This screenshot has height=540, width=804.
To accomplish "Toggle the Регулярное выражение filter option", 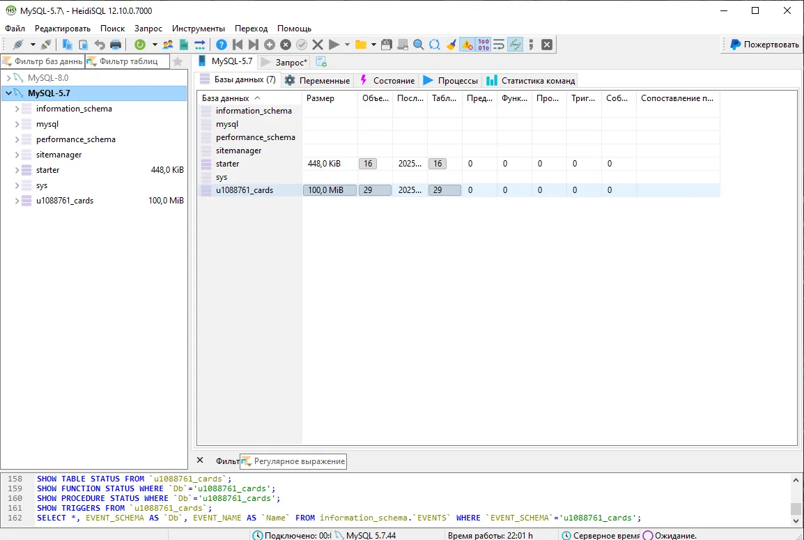I will (x=294, y=461).
